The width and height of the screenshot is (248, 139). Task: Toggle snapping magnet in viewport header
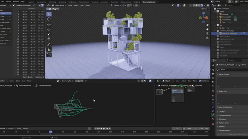pyautogui.click(x=128, y=5)
